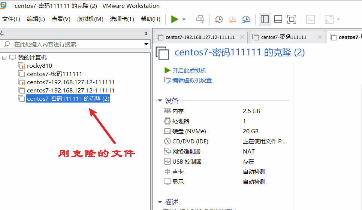This screenshot has width=362, height=210.
Task: Click the 20 GB disk size value
Action: tap(251, 131)
